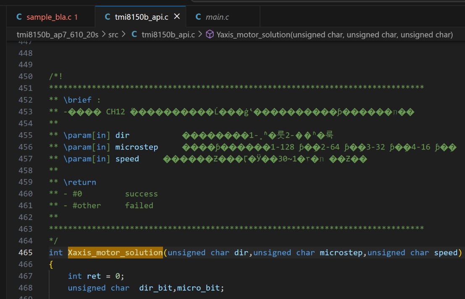This screenshot has height=299, width=465.
Task: Click 'CH12' in the line 453 comment
Action: [116, 112]
